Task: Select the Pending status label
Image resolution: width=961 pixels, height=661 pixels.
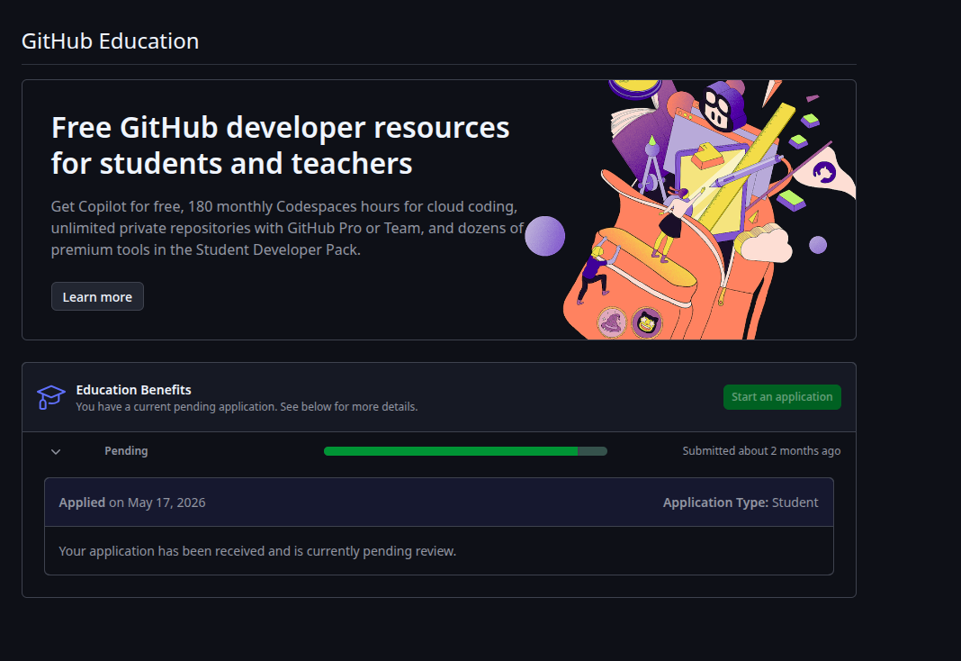Action: (126, 450)
